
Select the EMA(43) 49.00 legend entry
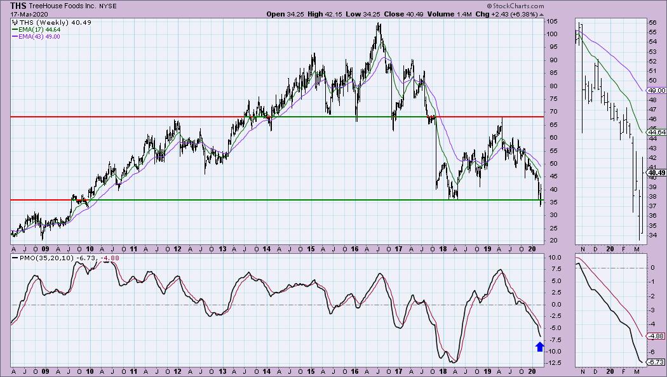[37, 37]
